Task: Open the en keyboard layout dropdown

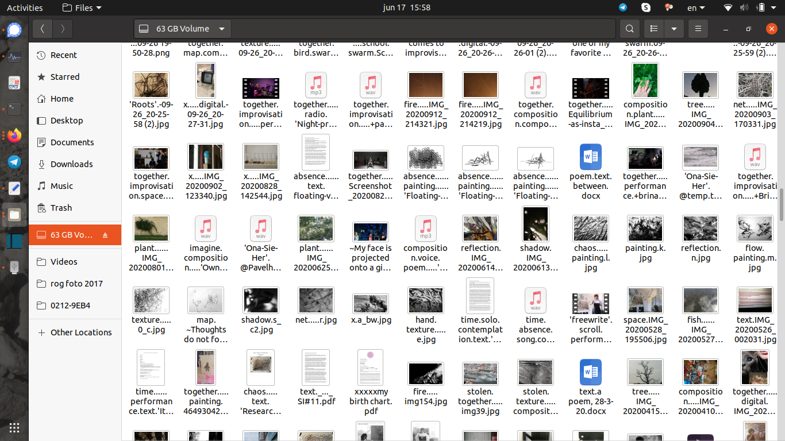Action: pos(696,7)
